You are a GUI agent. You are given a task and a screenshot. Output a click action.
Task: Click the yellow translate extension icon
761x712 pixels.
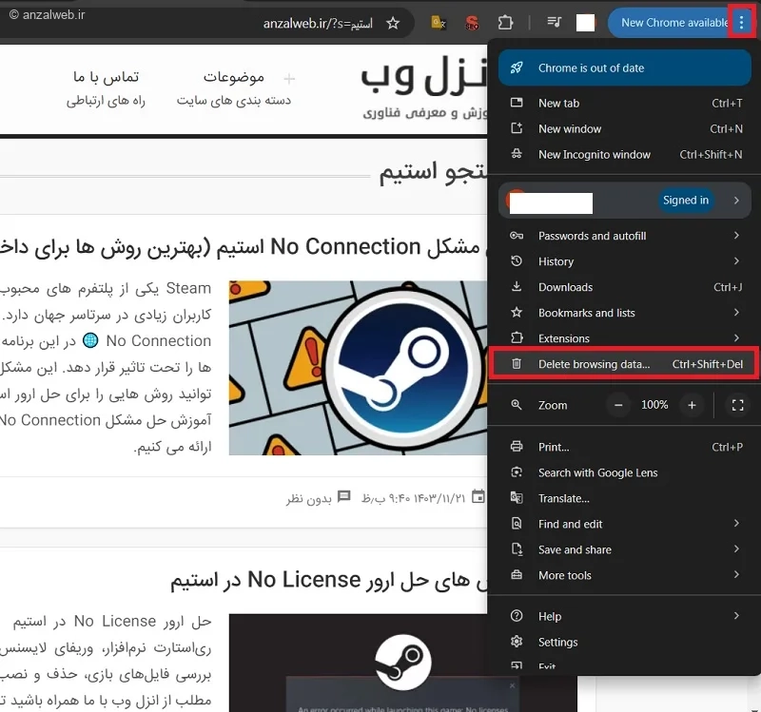click(439, 22)
